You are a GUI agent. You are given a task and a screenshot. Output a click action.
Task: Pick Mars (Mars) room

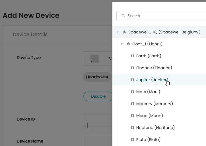159,92
